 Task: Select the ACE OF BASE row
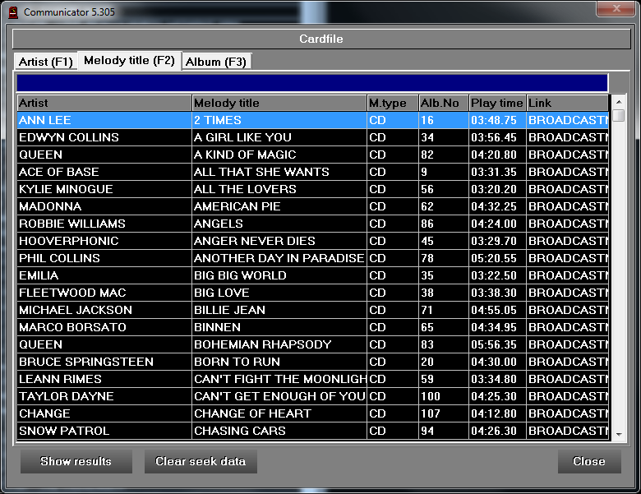click(313, 172)
